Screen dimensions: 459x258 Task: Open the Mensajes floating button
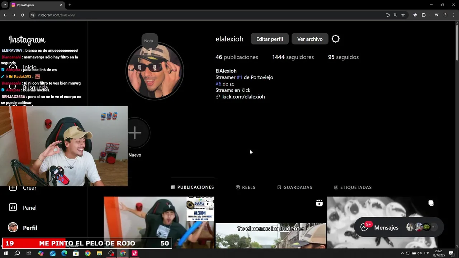pyautogui.click(x=399, y=227)
